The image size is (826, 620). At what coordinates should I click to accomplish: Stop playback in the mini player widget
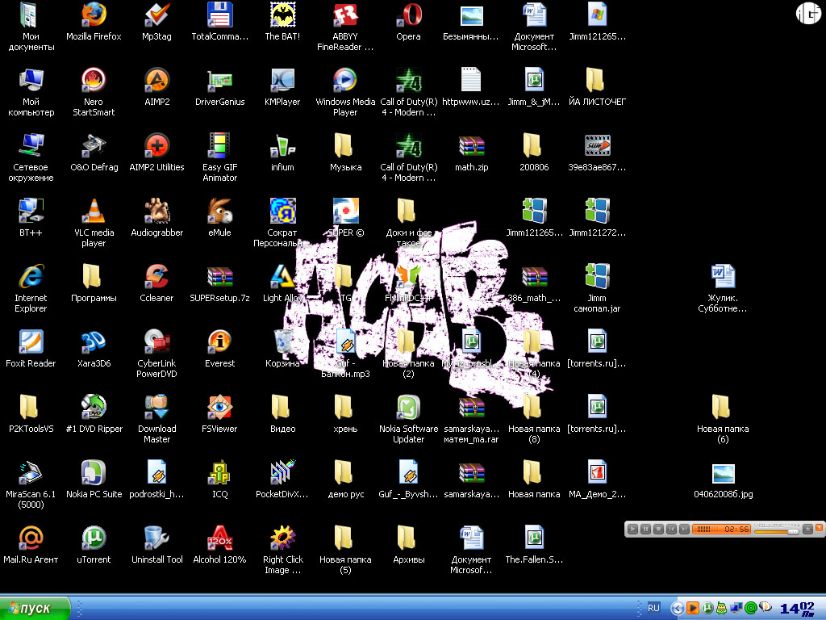point(658,529)
